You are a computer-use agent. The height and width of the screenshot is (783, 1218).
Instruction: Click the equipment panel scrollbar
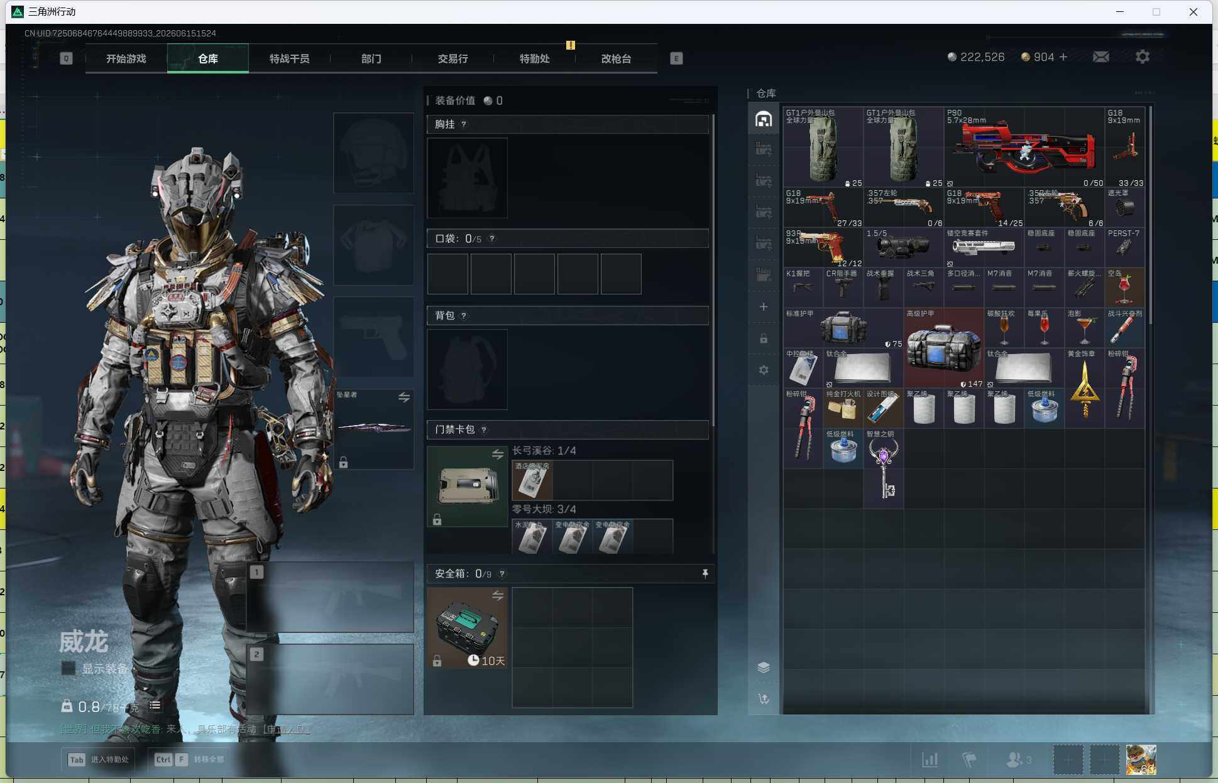[x=713, y=270]
